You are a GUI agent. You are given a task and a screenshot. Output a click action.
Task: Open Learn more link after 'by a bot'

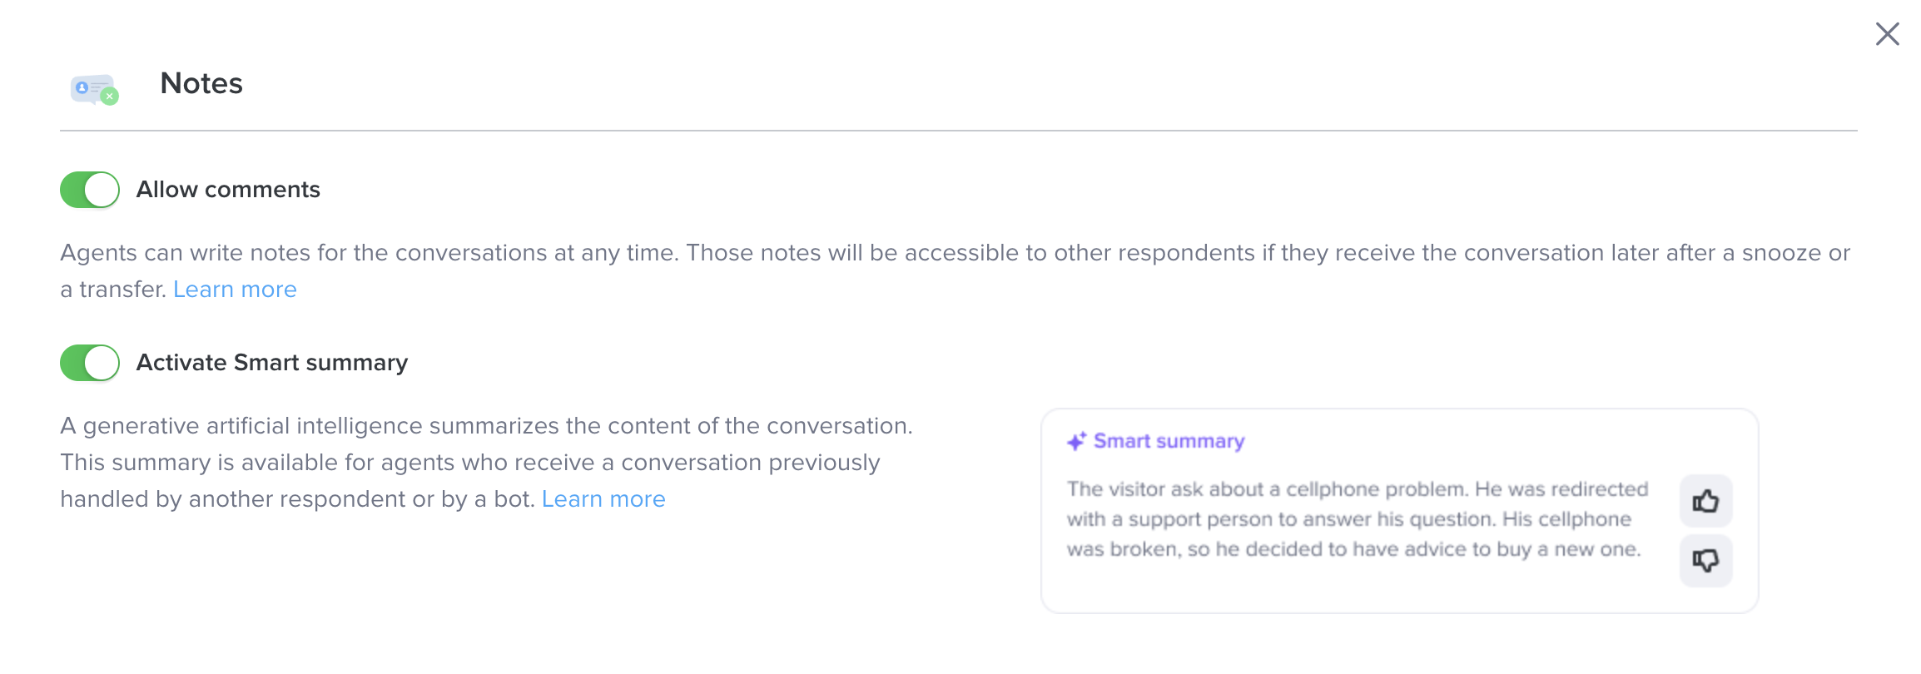coord(603,499)
